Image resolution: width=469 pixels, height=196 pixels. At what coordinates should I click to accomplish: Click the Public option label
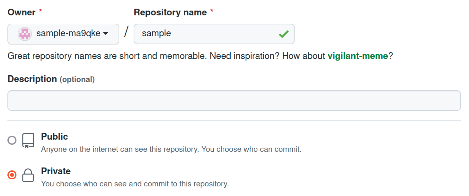coord(54,136)
